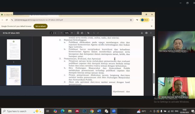The width and height of the screenshot is (195, 114).
Task: Open Photoshop from the taskbar
Action: [85, 111]
